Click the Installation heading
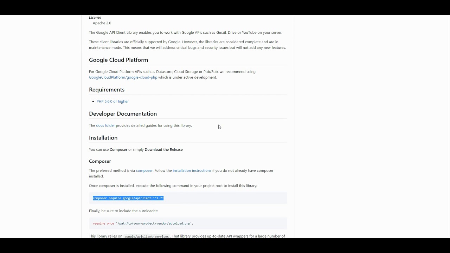 pos(103,138)
